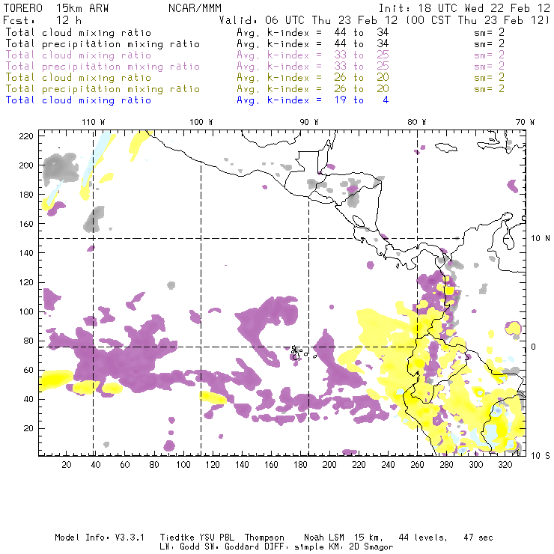Viewport: 554px width, 554px height.
Task: Click the purple "Total cloud mixing ratio" legend entry
Action: tap(79, 55)
